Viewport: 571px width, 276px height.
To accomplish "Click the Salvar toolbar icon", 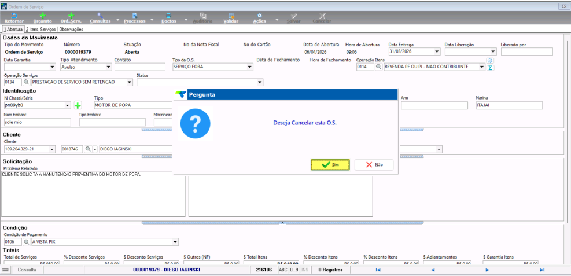I will pos(294,18).
